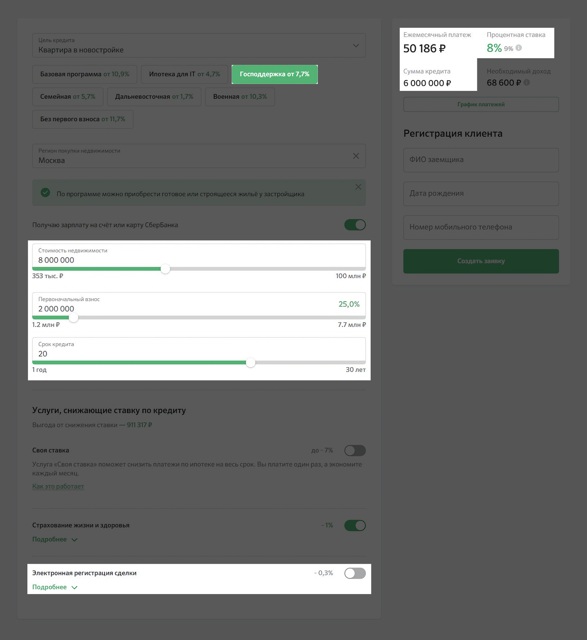Image resolution: width=587 pixels, height=640 pixels.
Task: Focus the ФИО заемщика field
Action: pyautogui.click(x=481, y=160)
